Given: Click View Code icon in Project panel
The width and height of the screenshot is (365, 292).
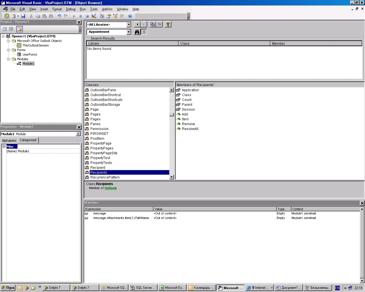Looking at the screenshot, I should pyautogui.click(x=5, y=29).
